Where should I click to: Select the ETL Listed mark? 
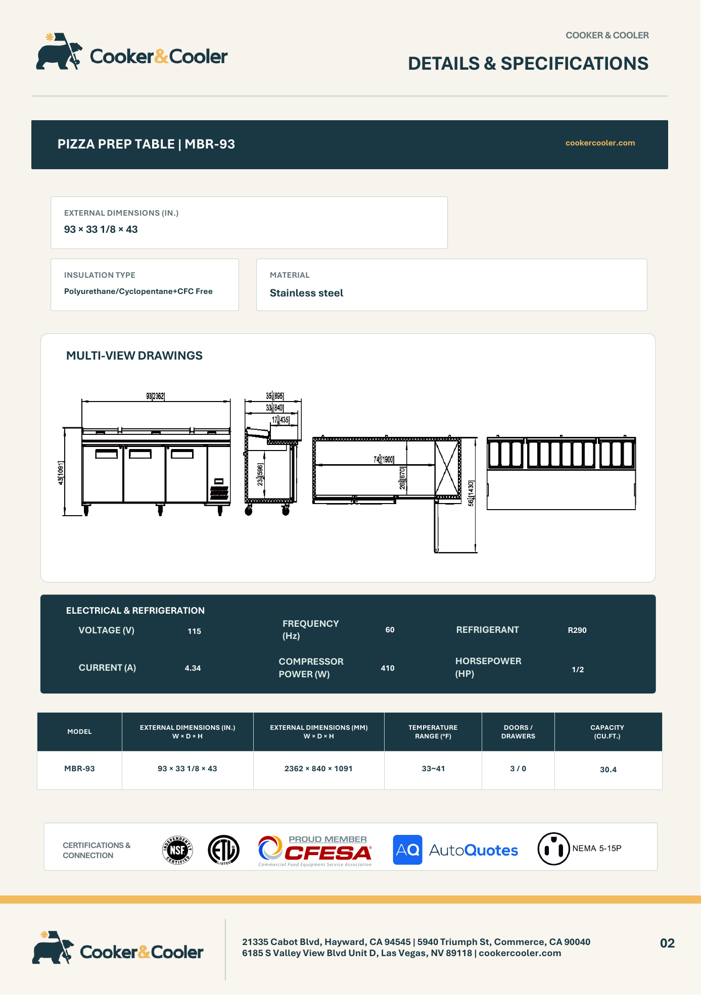click(x=223, y=850)
